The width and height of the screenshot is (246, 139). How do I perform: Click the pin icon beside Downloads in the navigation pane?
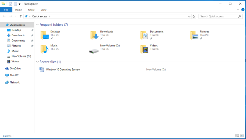[32, 36]
